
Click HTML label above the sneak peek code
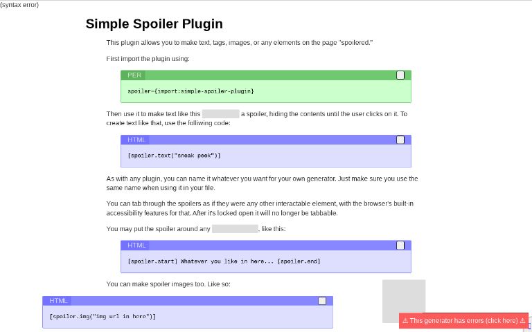point(136,140)
